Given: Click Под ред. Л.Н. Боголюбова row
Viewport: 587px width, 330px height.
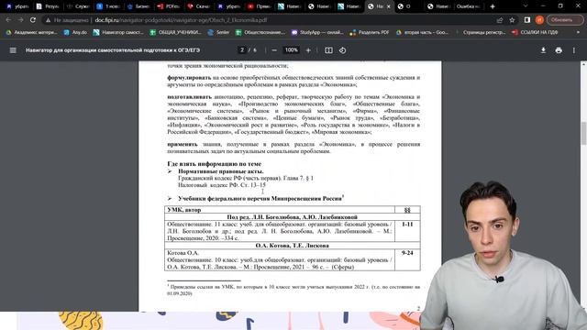Looking at the screenshot, I should coord(292,217).
